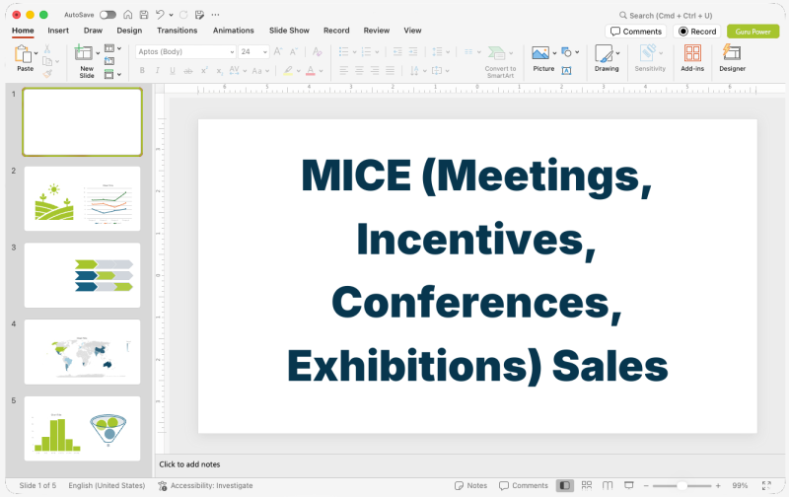Toggle Italic formatting
Screen dimensions: 789x497
click(x=158, y=71)
